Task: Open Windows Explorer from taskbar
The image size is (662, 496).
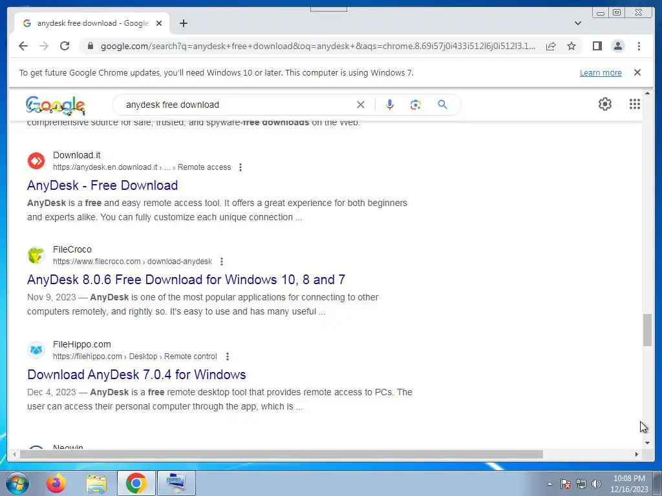Action: pyautogui.click(x=97, y=484)
